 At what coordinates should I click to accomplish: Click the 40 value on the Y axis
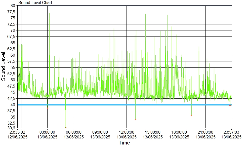[x=14, y=105]
